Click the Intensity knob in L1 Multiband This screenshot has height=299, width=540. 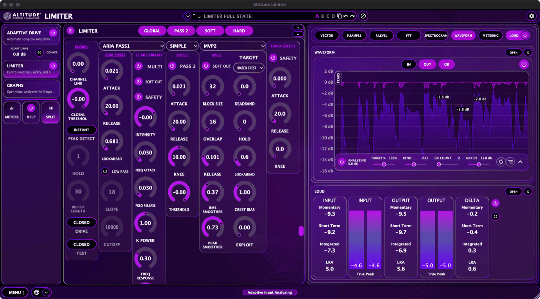coord(145,117)
